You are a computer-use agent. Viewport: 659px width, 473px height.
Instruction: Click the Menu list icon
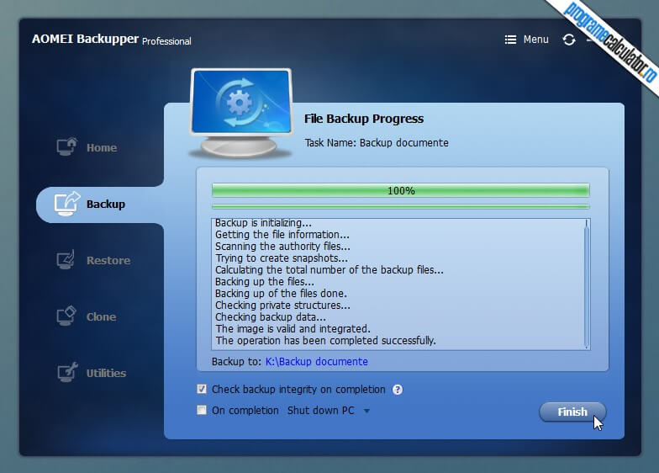click(510, 40)
